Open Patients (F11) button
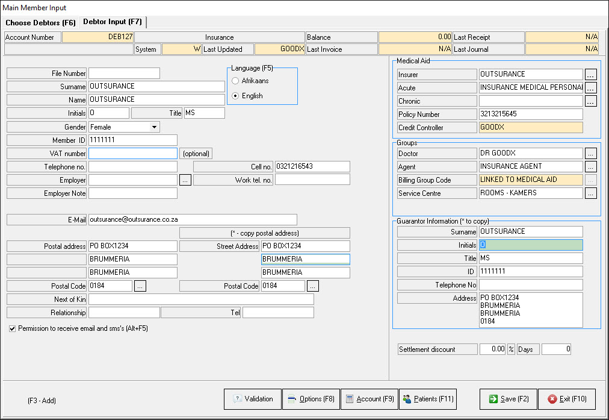This screenshot has height=420, width=609. coord(427,399)
